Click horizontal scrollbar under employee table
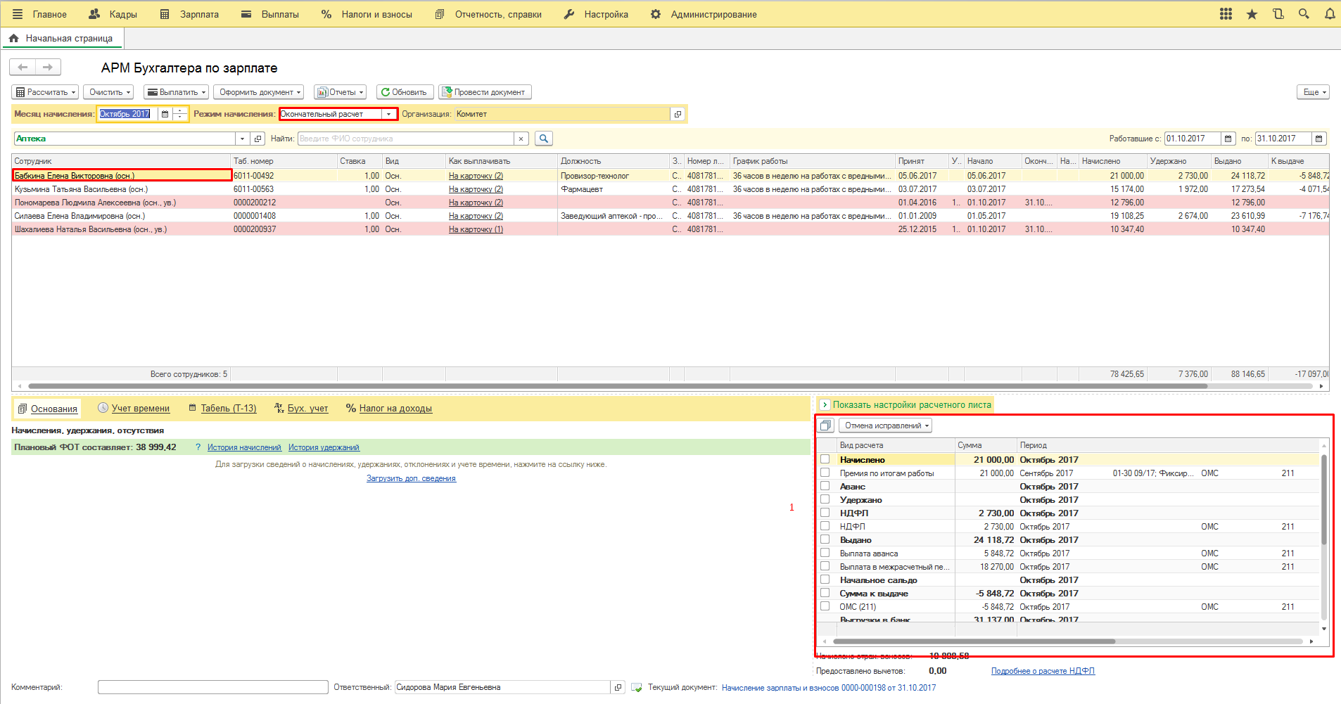This screenshot has height=704, width=1341. (617, 386)
